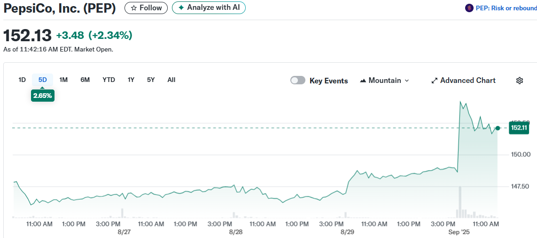
Task: Click the 2.65% return badge
Action: pyautogui.click(x=43, y=96)
